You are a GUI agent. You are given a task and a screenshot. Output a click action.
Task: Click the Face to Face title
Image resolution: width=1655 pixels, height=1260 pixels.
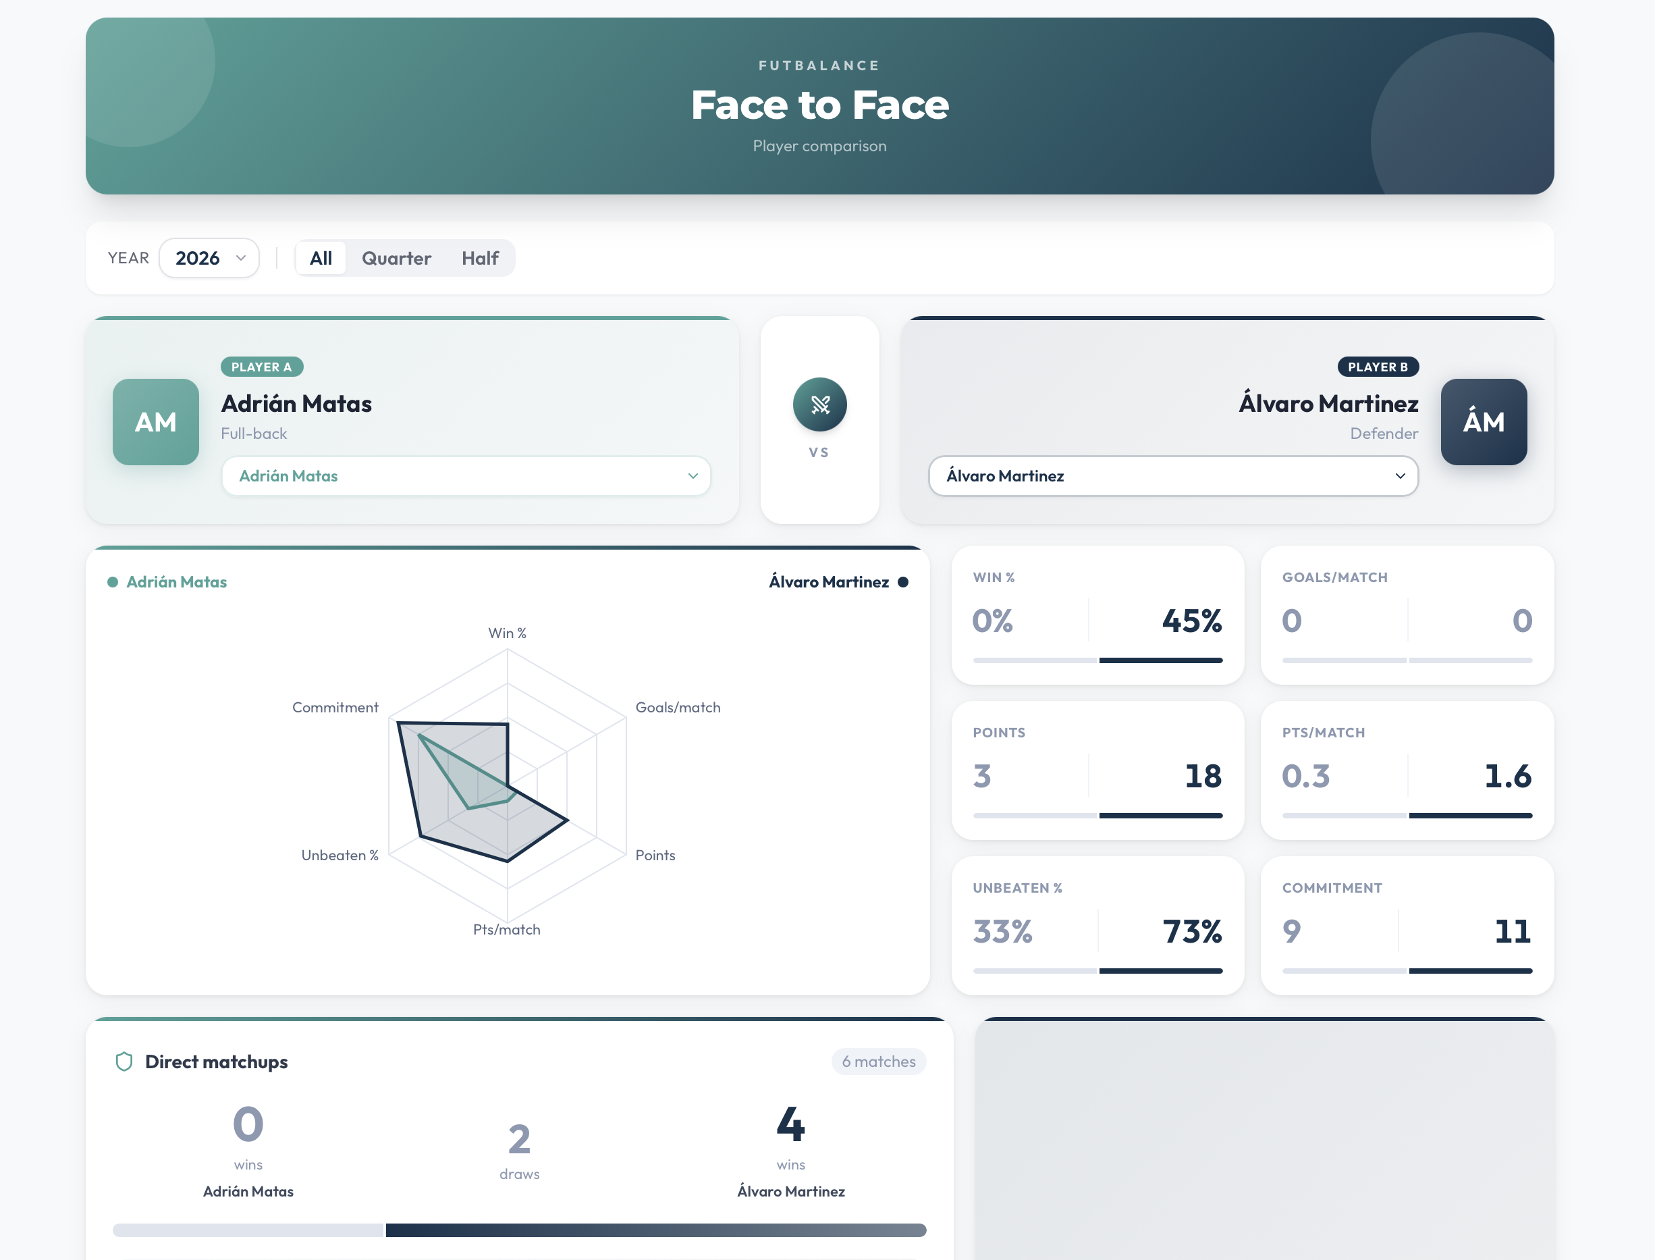tap(819, 104)
